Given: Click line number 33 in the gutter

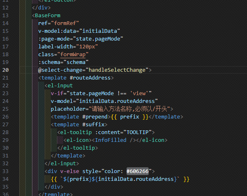Looking at the screenshot, I should 6,171.
